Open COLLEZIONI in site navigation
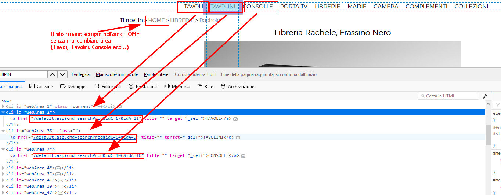Image resolution: width=501 pixels, height=195 pixels. [x=471, y=7]
